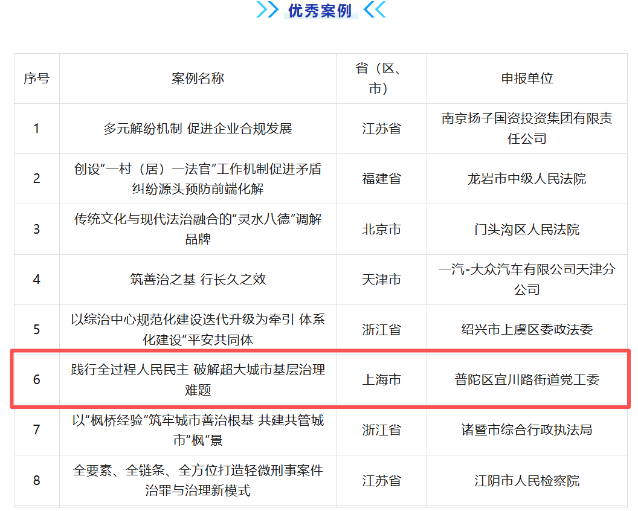Click the 案例名称 column header
The image size is (638, 511).
pos(198,79)
